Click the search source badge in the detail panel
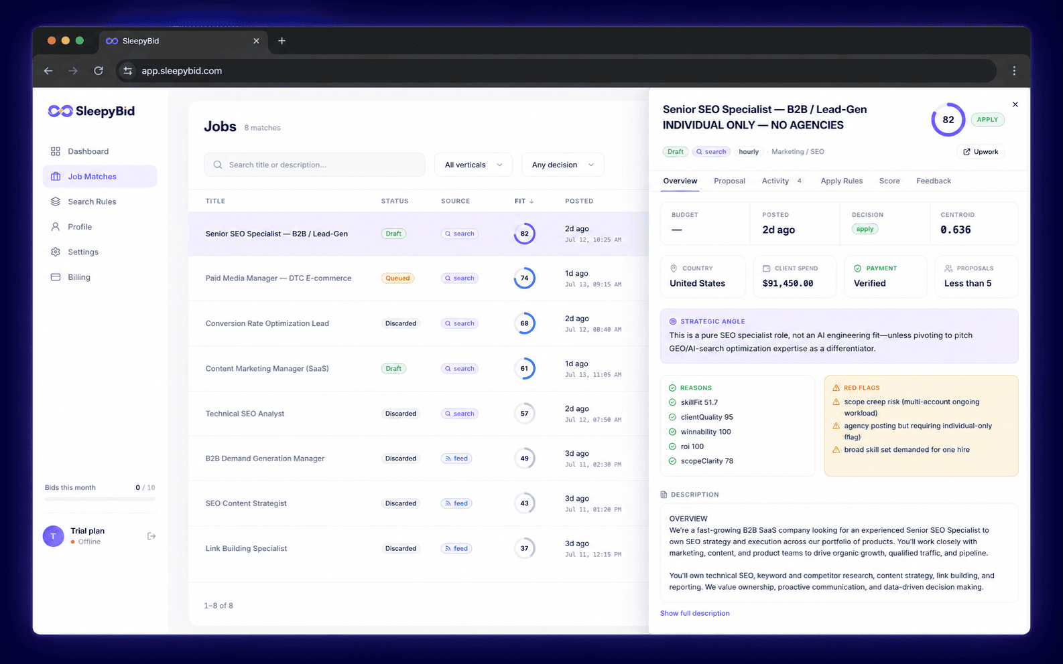1063x664 pixels. pyautogui.click(x=711, y=152)
